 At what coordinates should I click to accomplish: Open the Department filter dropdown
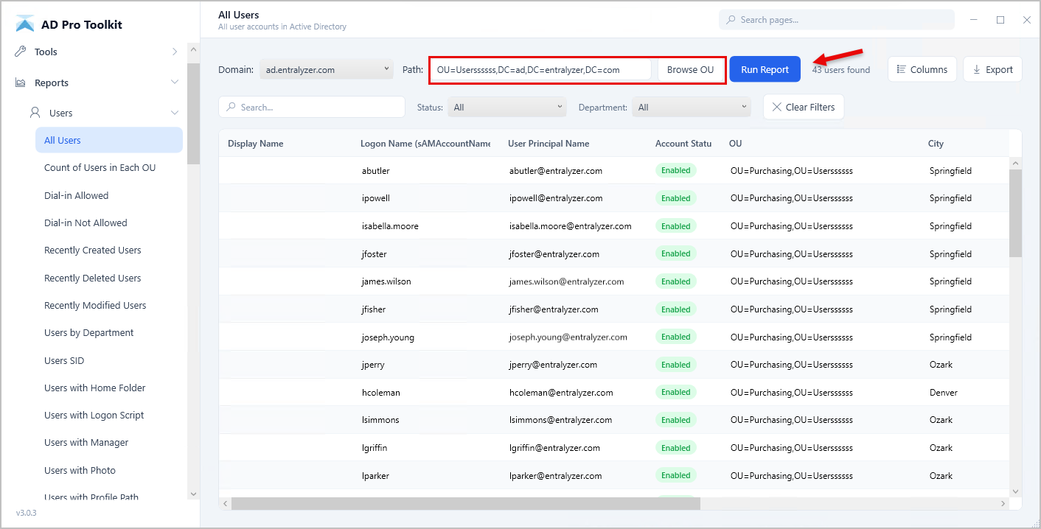pyautogui.click(x=691, y=106)
